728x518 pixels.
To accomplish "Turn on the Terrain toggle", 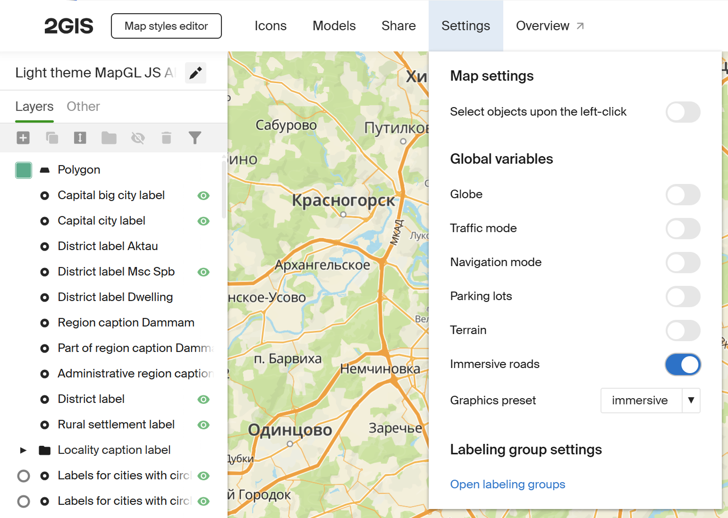I will pos(683,331).
